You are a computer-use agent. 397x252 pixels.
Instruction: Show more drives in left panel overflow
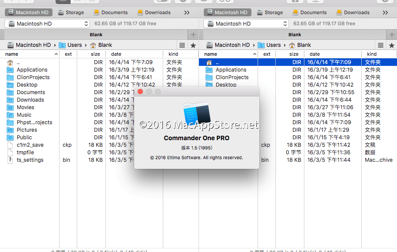coord(187,12)
